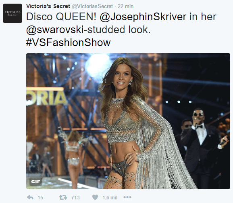This screenshot has height=203, width=233.
Task: Retweet using the retweet arrows icon
Action: tap(63, 197)
